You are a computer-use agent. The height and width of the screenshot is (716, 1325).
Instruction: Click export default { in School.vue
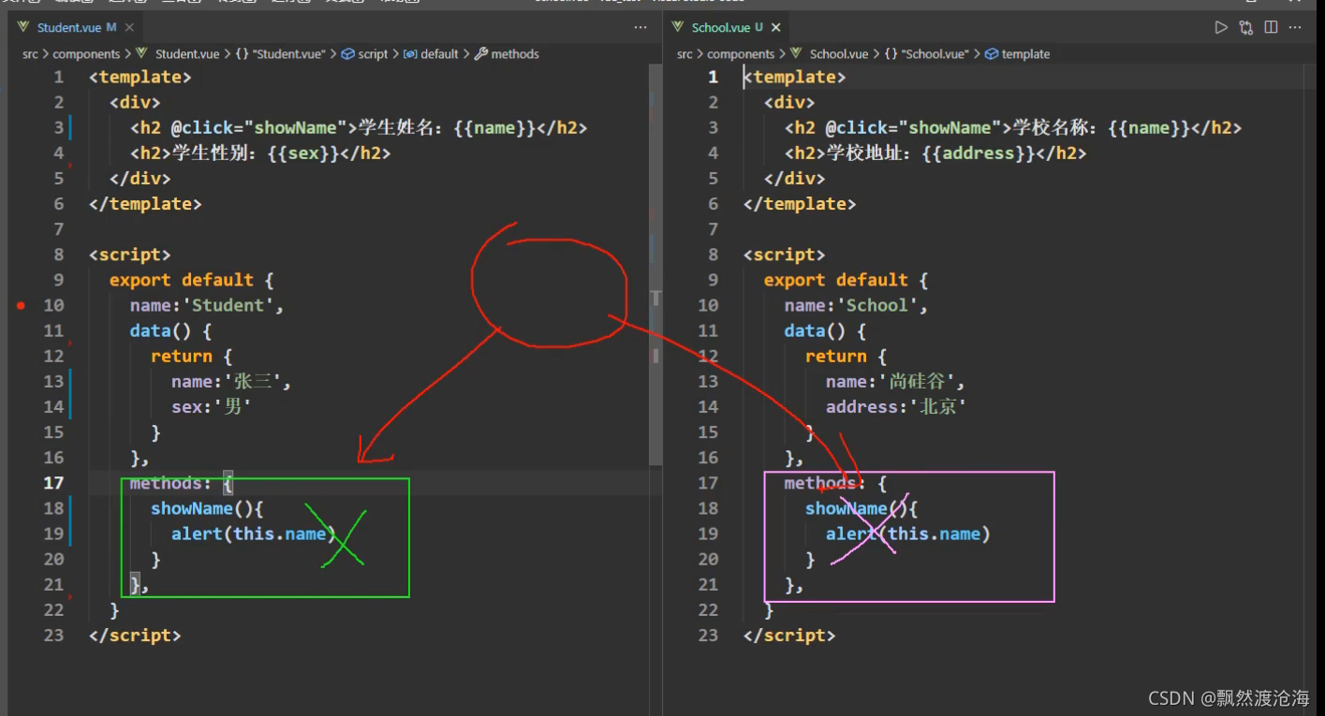pyautogui.click(x=846, y=280)
